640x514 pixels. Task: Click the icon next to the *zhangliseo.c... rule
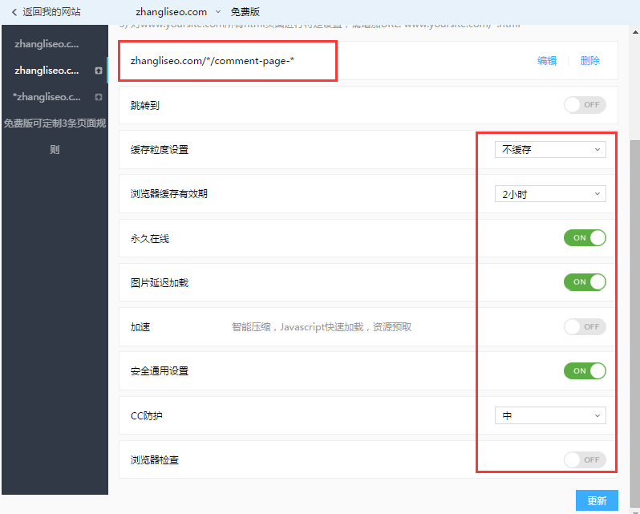pyautogui.click(x=99, y=97)
